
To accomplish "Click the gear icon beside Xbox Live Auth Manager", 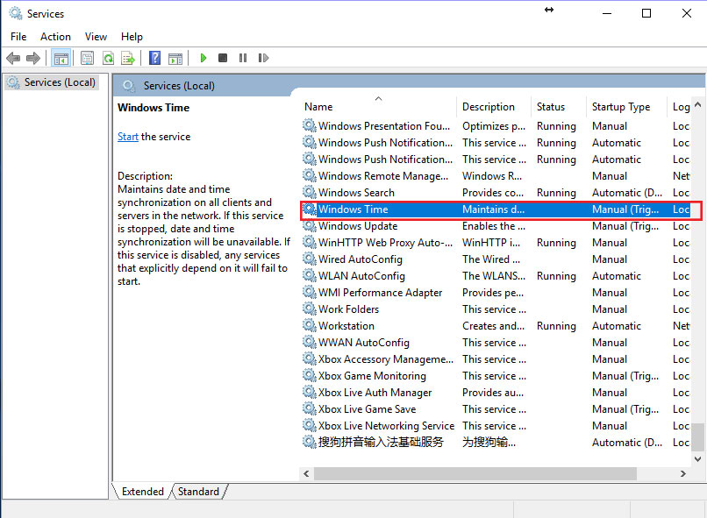I will 310,393.
